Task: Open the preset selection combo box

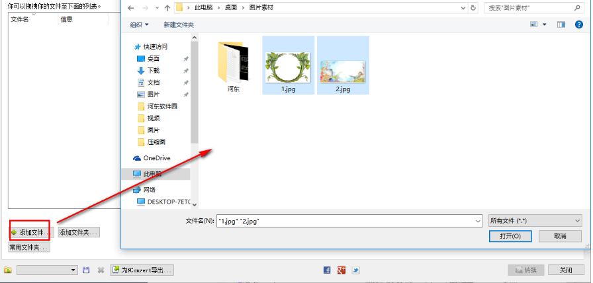Action: click(47, 270)
